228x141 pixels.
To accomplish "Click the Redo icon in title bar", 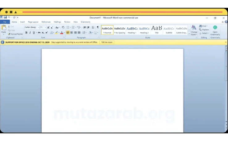I will point(14,17).
